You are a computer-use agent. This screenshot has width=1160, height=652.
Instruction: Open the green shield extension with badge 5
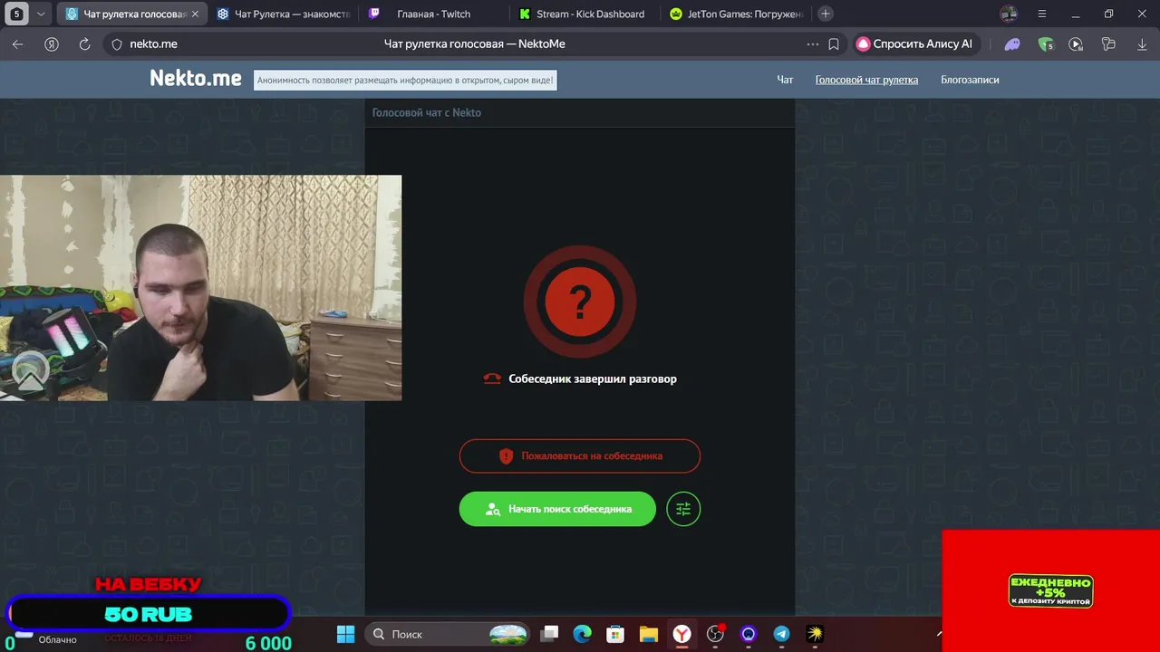pyautogui.click(x=1046, y=43)
